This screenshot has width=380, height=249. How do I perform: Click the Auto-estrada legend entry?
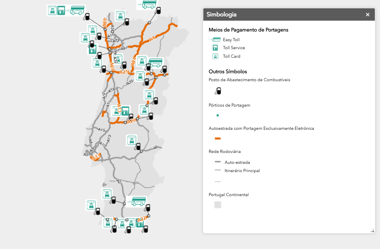coord(237,162)
